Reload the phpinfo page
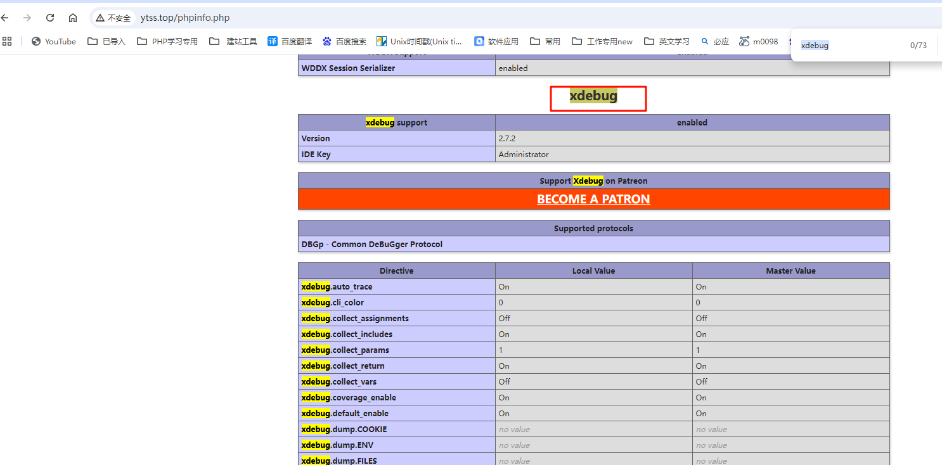 pyautogui.click(x=50, y=18)
